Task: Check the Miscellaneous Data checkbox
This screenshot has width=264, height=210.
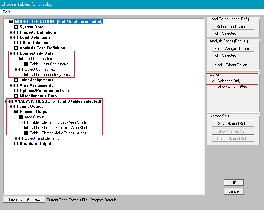Action: (16, 96)
